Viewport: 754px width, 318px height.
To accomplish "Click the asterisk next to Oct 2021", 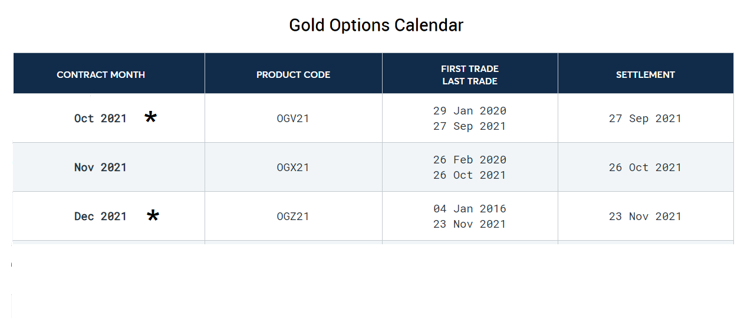I will tap(151, 117).
